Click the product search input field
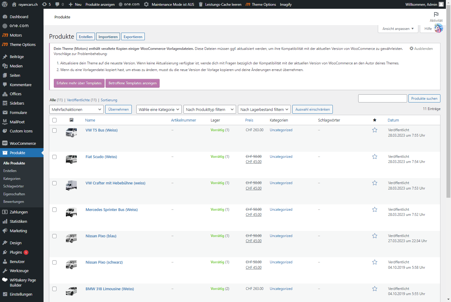 [x=383, y=99]
